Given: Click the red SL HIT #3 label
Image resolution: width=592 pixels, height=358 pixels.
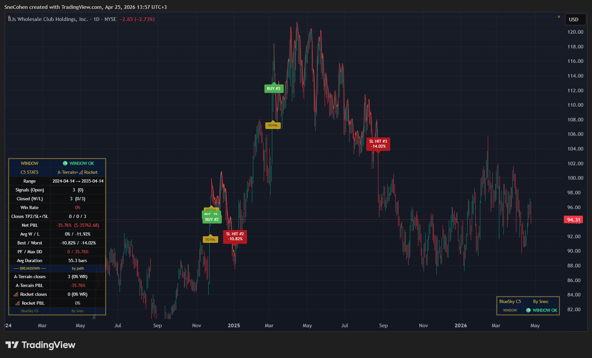Looking at the screenshot, I should 378,144.
